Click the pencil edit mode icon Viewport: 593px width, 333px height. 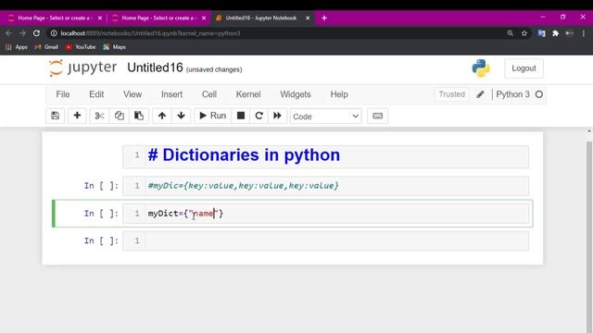coord(480,94)
